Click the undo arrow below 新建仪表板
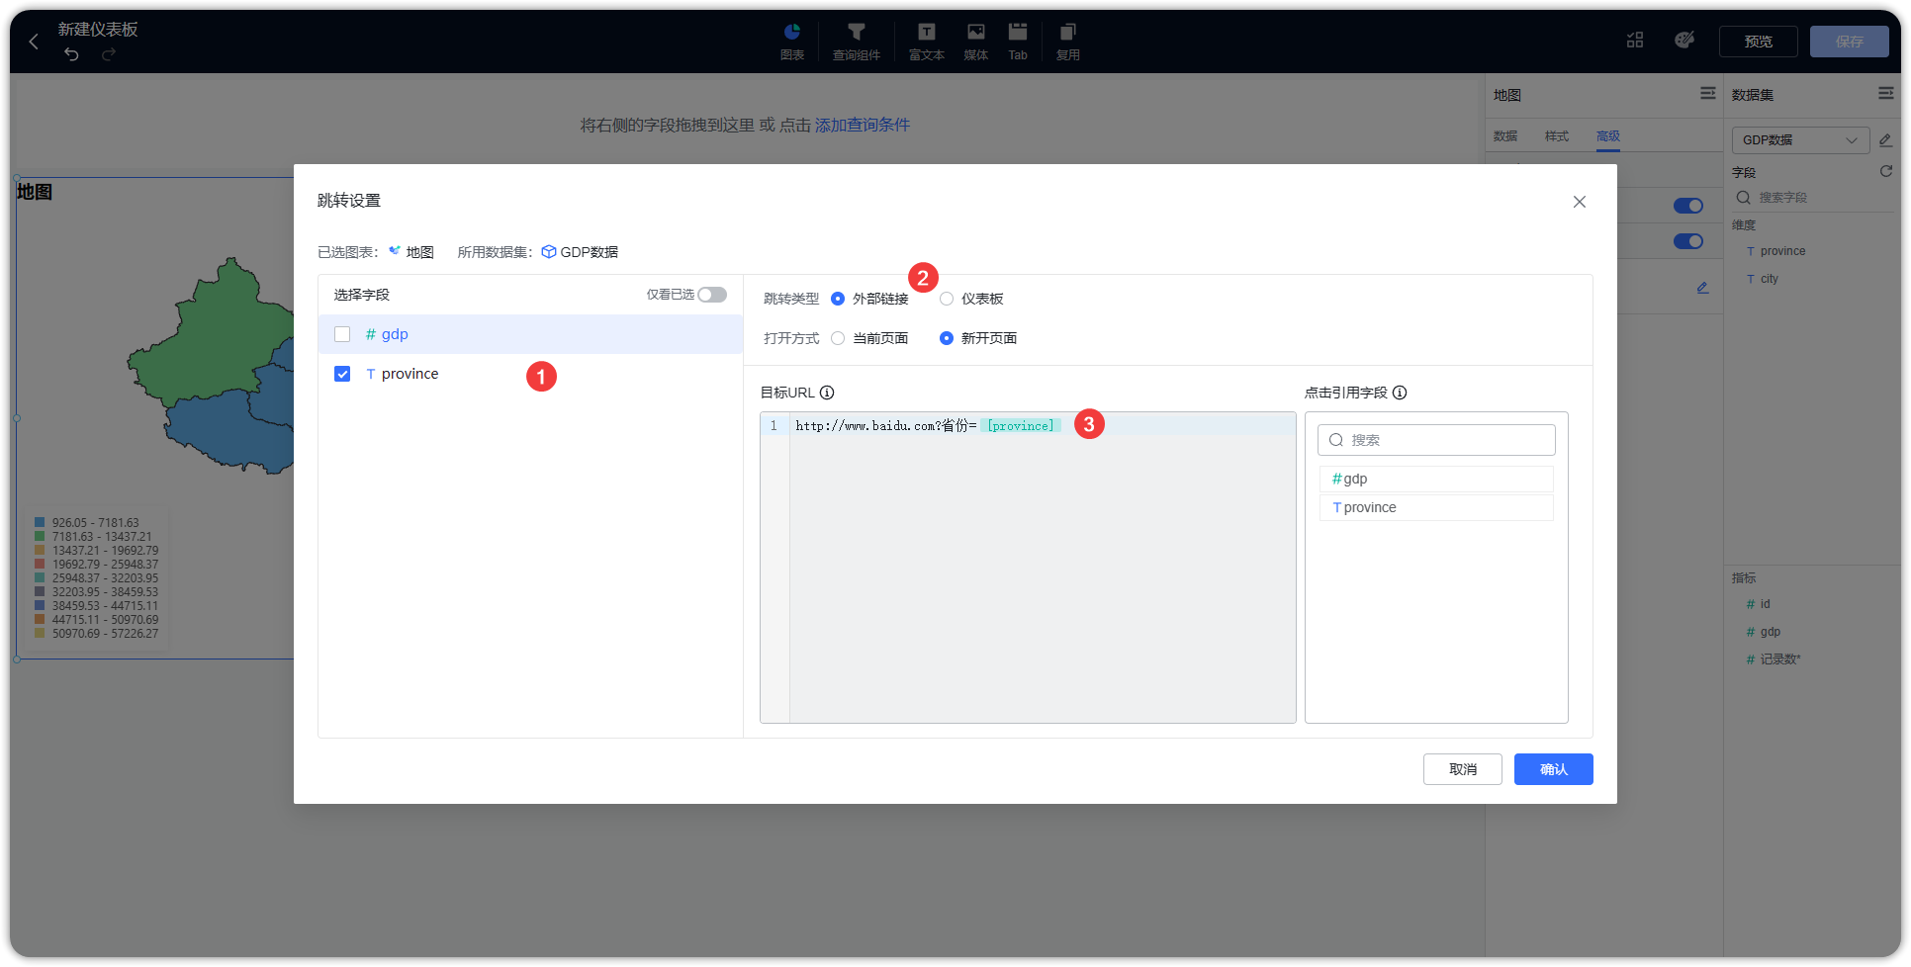Viewport: 1911px width, 967px height. [70, 55]
